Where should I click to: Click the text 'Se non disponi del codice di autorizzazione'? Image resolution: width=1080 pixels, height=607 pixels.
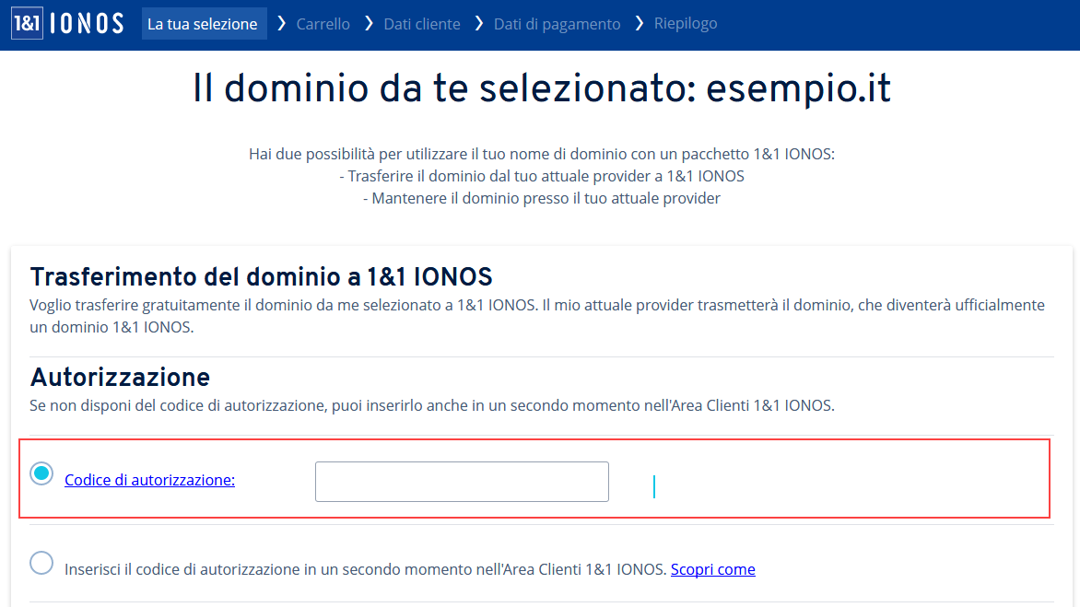[x=177, y=405]
